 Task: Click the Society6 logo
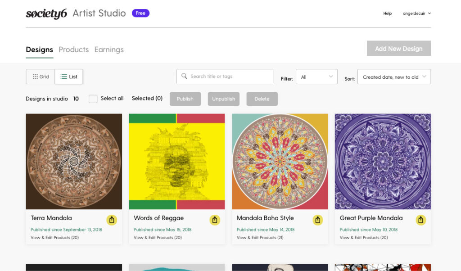point(46,14)
